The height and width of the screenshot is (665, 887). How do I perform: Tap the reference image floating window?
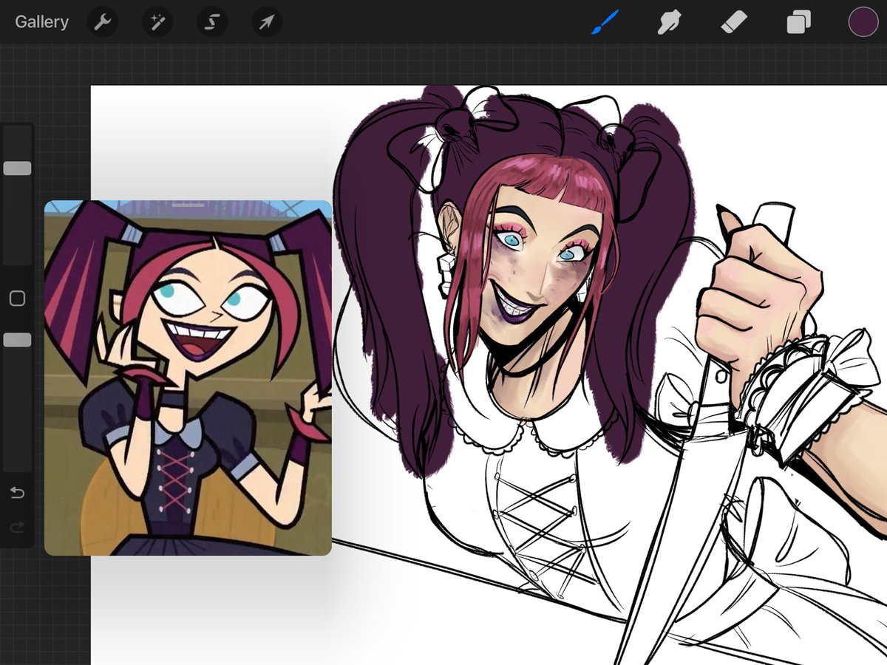188,378
